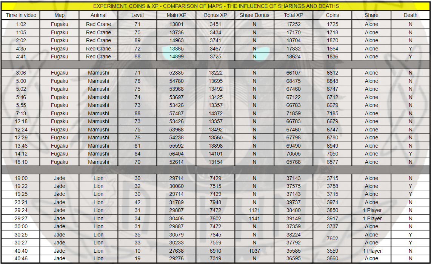Viewport: 431px width, 264px height.
Task: Select the time cell 1:02
Action: (x=21, y=24)
